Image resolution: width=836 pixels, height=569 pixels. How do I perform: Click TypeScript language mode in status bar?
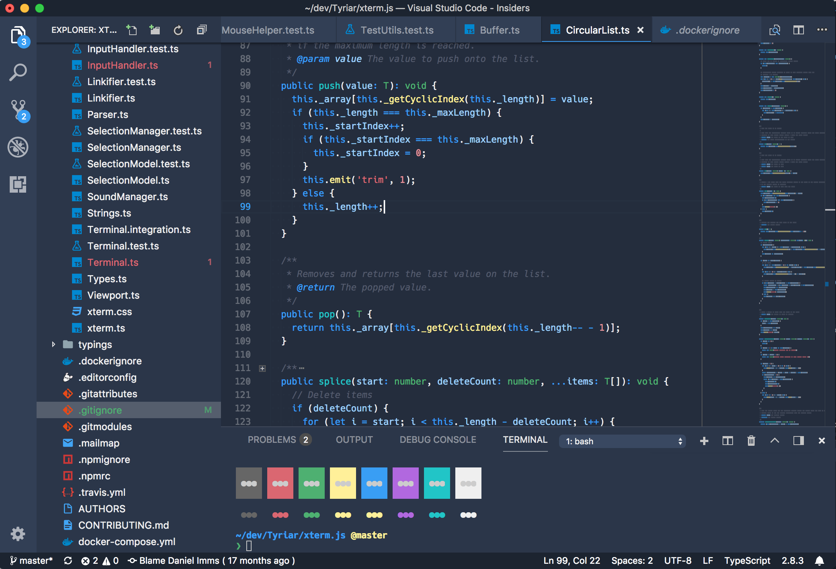coord(747,560)
